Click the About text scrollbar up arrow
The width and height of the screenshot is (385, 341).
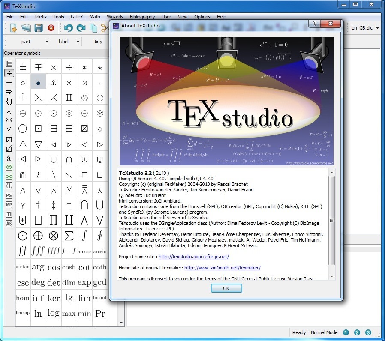[x=332, y=172]
